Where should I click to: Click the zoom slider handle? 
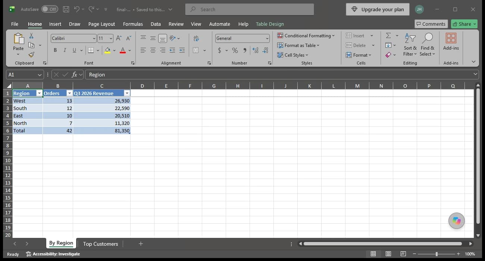[x=436, y=254]
